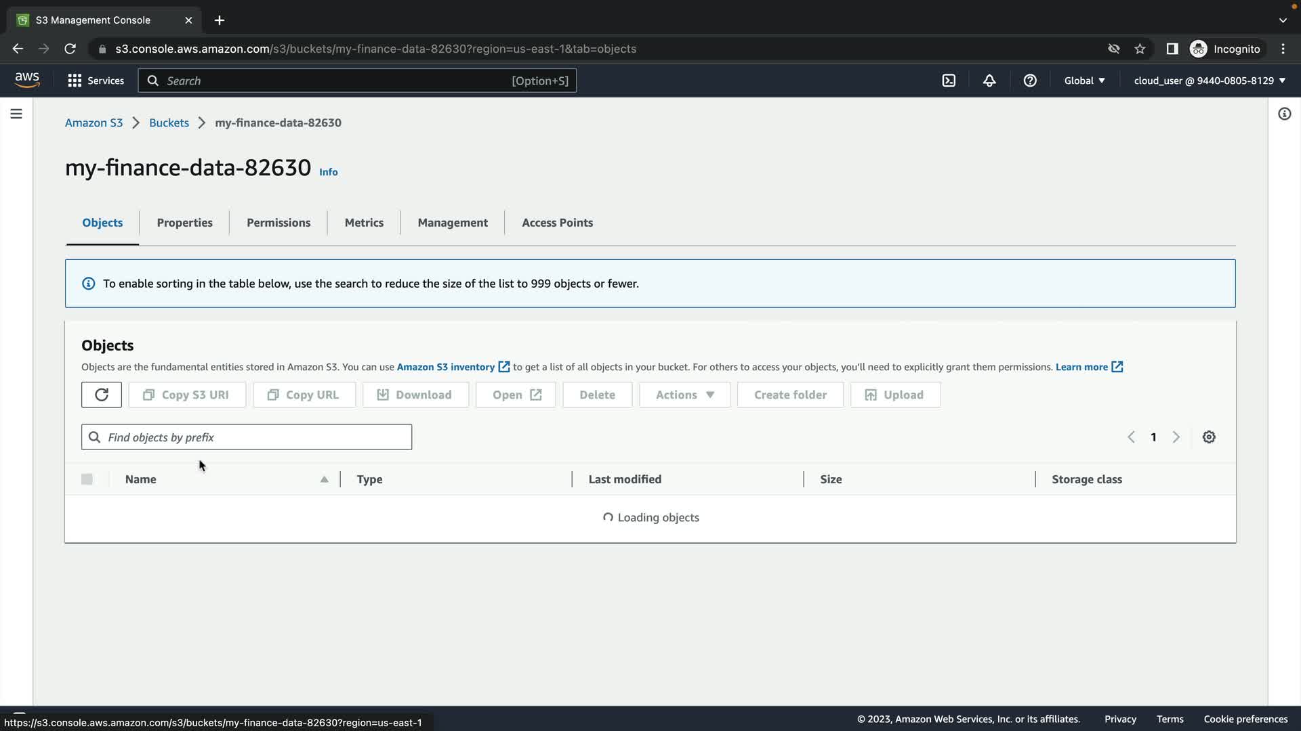Expand the Actions dropdown
The width and height of the screenshot is (1301, 731).
(x=684, y=395)
